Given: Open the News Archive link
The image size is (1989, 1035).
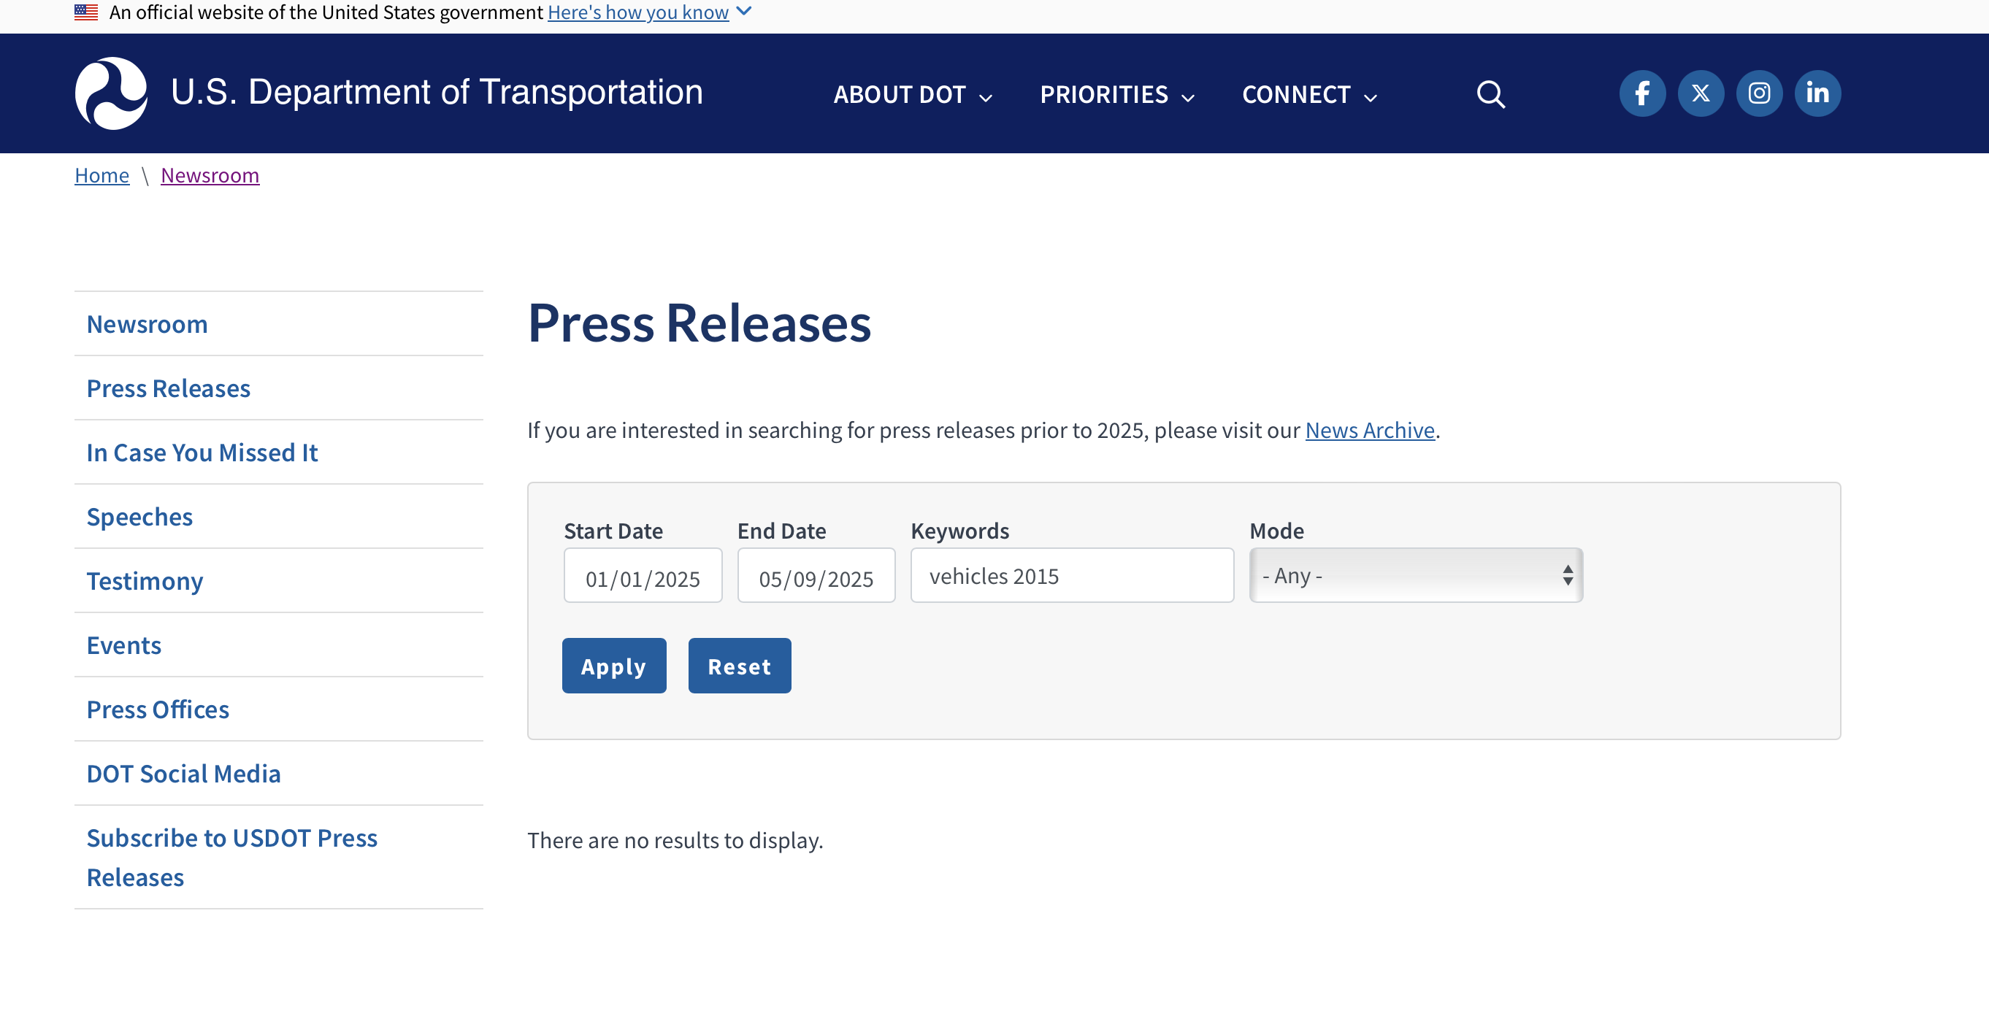Looking at the screenshot, I should click(x=1370, y=430).
